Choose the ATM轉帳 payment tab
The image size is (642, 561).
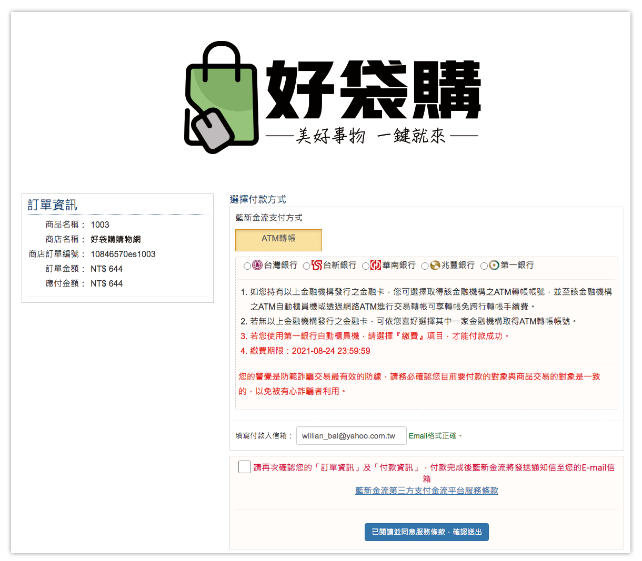[278, 240]
